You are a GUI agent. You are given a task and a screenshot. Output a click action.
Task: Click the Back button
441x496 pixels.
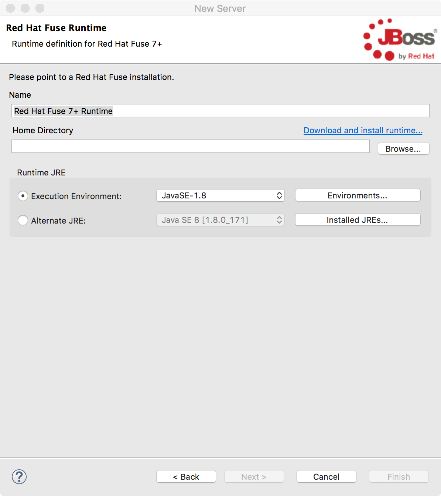(186, 476)
